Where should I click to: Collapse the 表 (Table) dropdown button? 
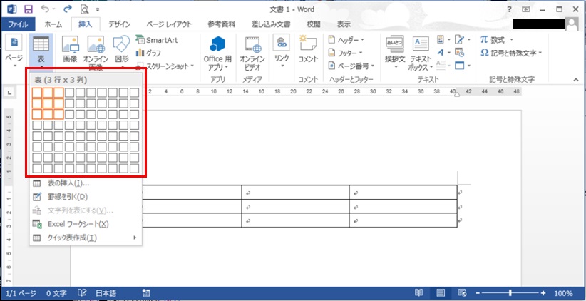41,52
